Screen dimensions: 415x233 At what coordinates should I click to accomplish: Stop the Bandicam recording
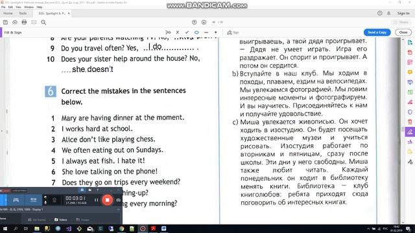click(x=107, y=200)
